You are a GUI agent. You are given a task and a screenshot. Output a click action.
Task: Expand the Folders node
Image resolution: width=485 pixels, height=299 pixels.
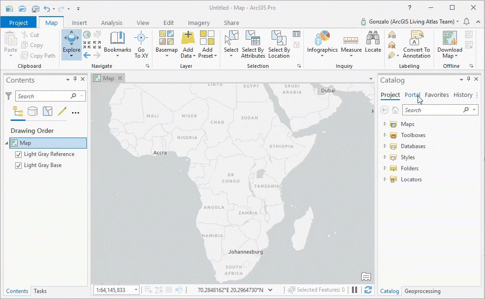(385, 168)
